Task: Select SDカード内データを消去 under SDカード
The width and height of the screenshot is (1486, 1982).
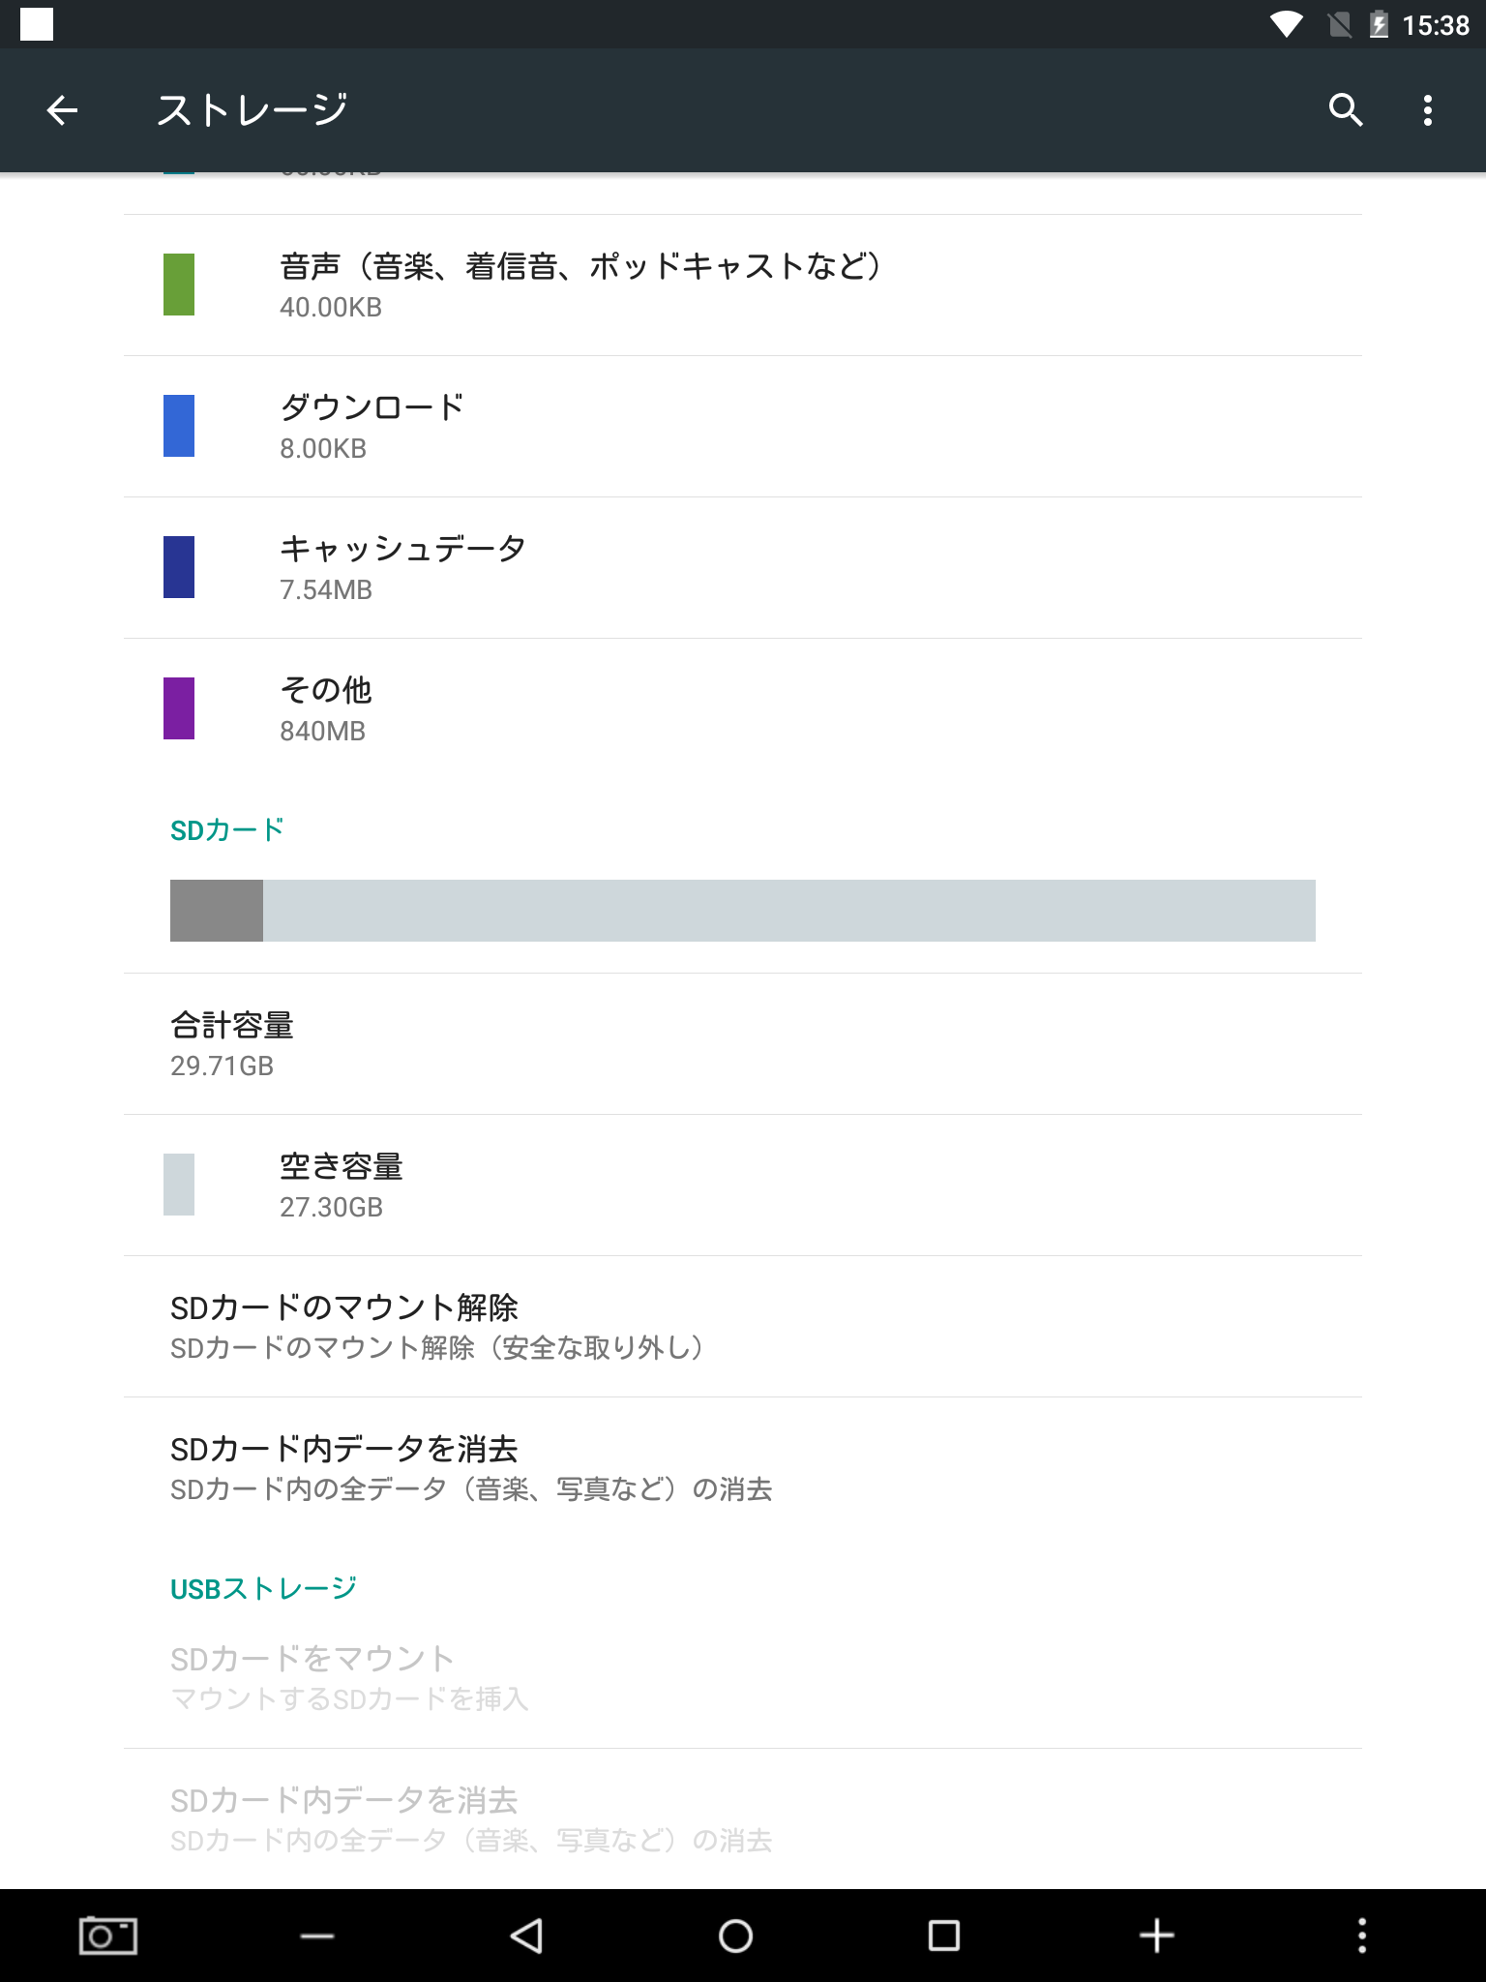Action: click(743, 1468)
